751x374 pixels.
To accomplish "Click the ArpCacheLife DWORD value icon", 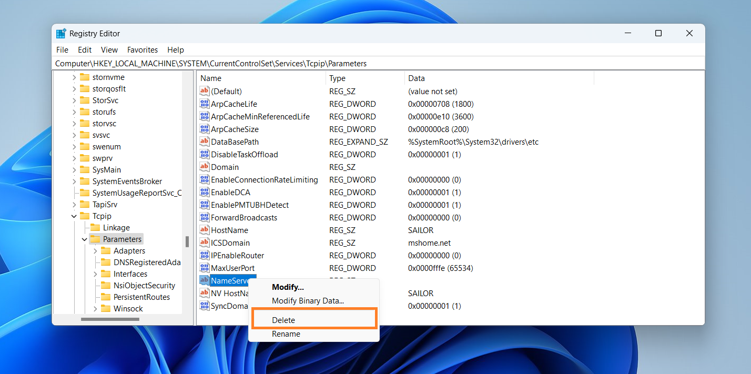I will pos(205,104).
